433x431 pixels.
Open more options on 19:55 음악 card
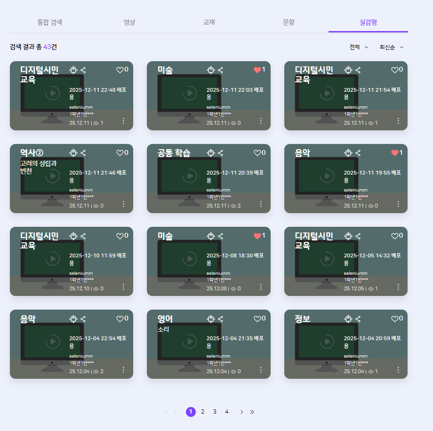click(x=398, y=204)
